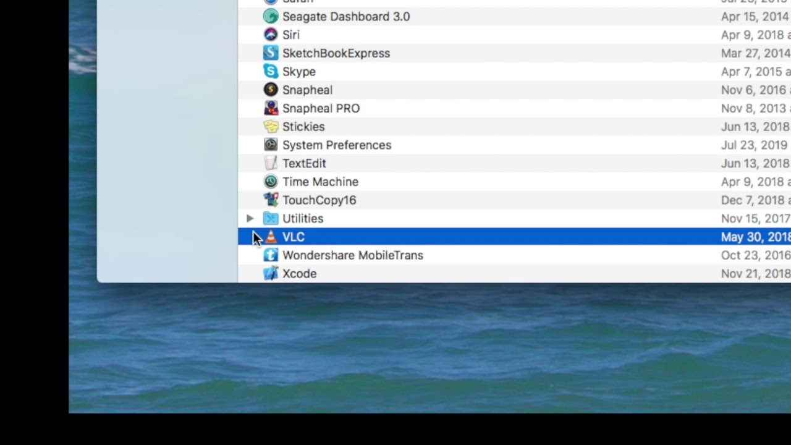The image size is (791, 445).
Task: Select the Wondershare MobileTrans name text
Action: 353,255
